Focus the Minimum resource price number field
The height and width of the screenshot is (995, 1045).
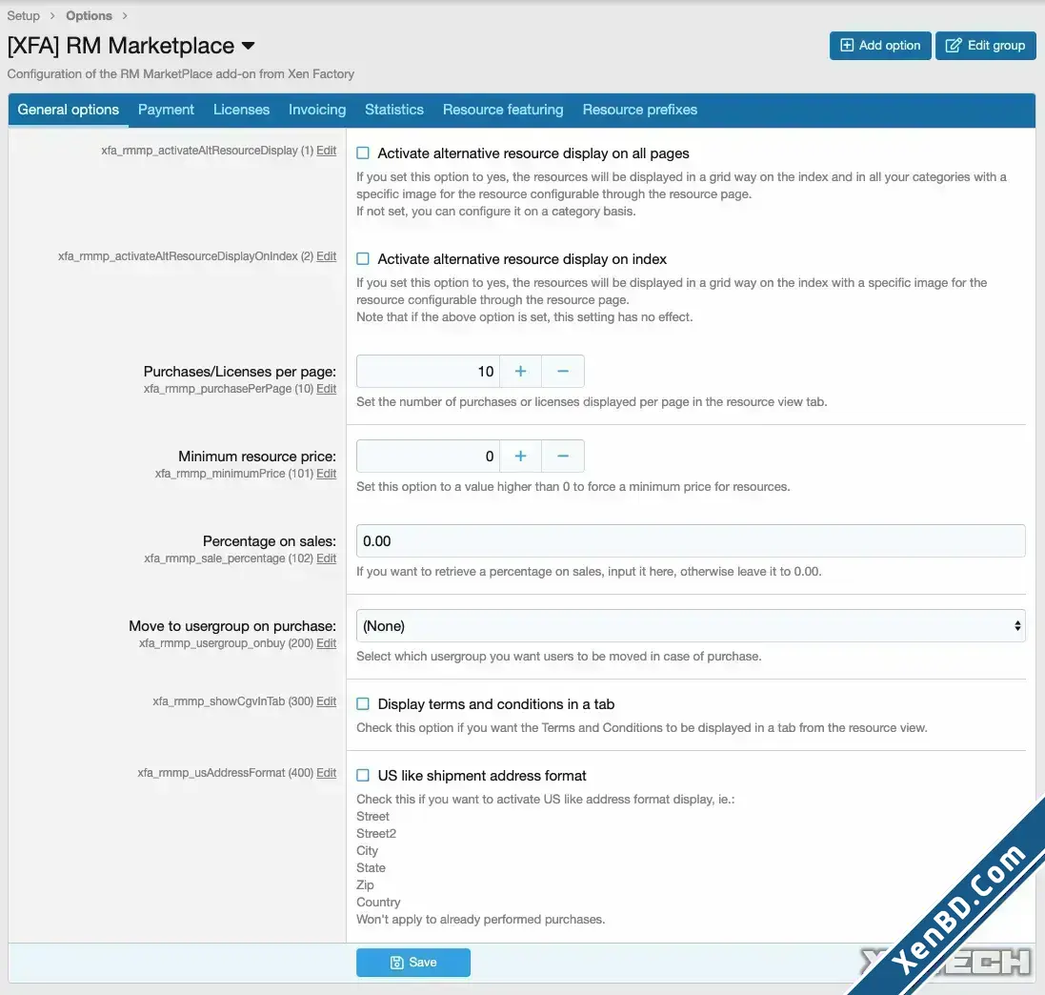tap(428, 457)
